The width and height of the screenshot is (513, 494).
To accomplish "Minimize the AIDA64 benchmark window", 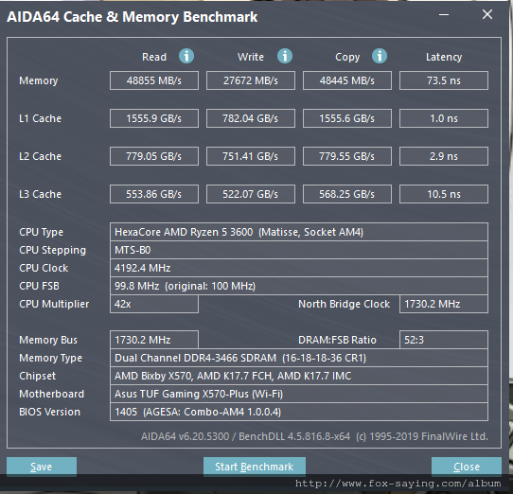I will [444, 15].
